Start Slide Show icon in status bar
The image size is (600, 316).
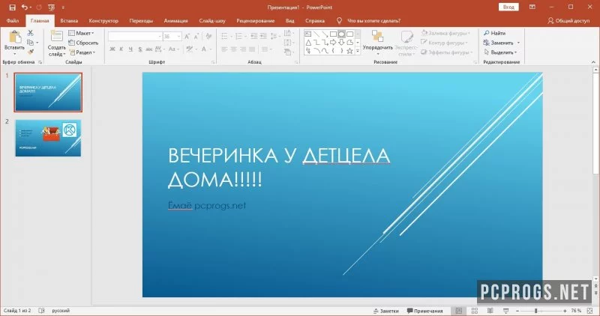click(505, 311)
